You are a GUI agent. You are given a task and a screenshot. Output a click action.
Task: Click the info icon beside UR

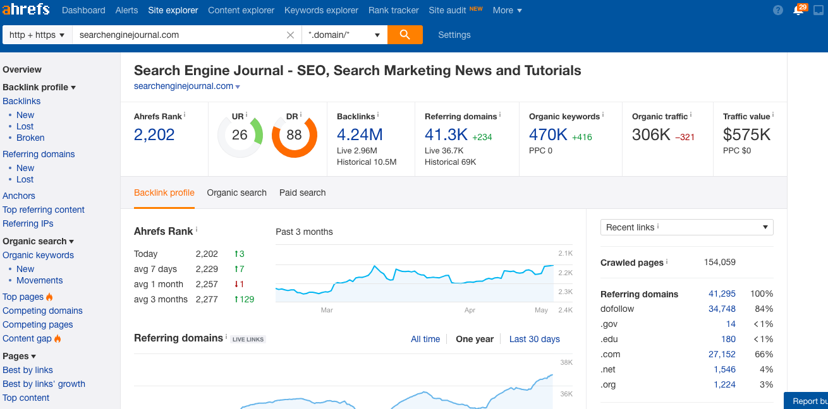coord(247,115)
